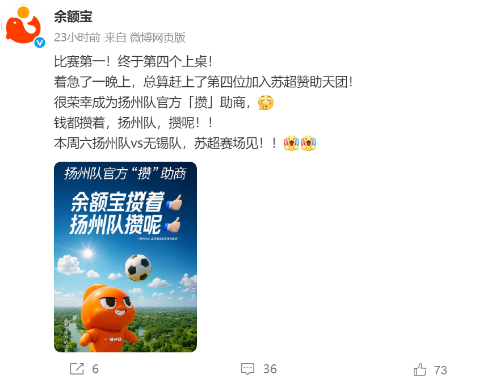Like the post with thumbs-up icon

(420, 369)
